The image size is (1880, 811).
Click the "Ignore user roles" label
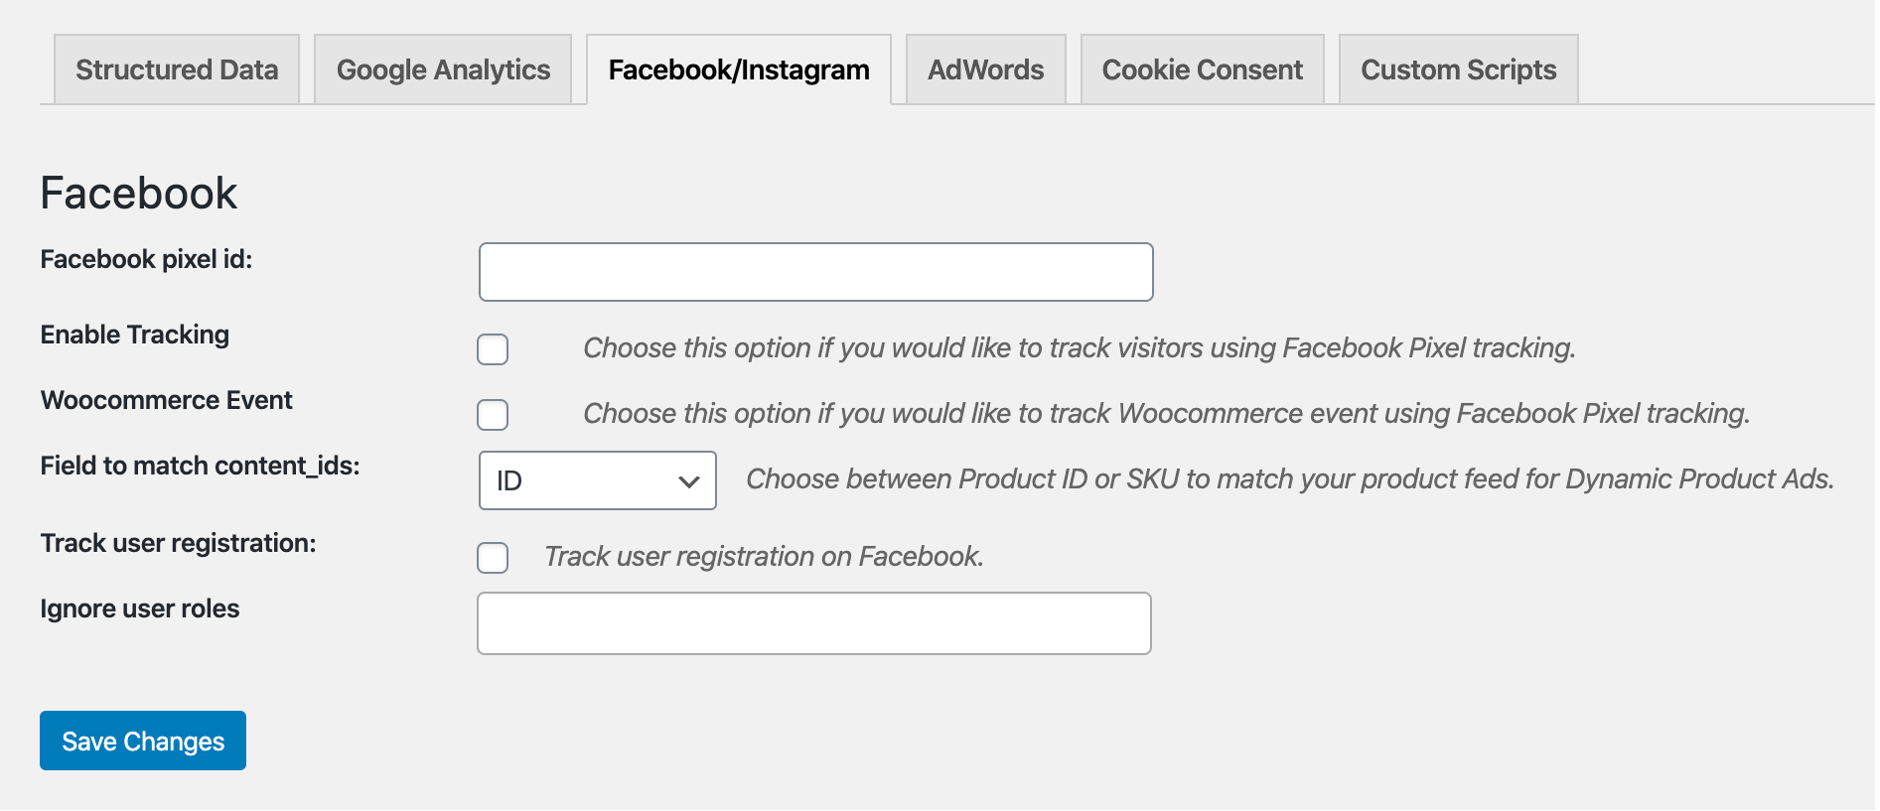140,608
